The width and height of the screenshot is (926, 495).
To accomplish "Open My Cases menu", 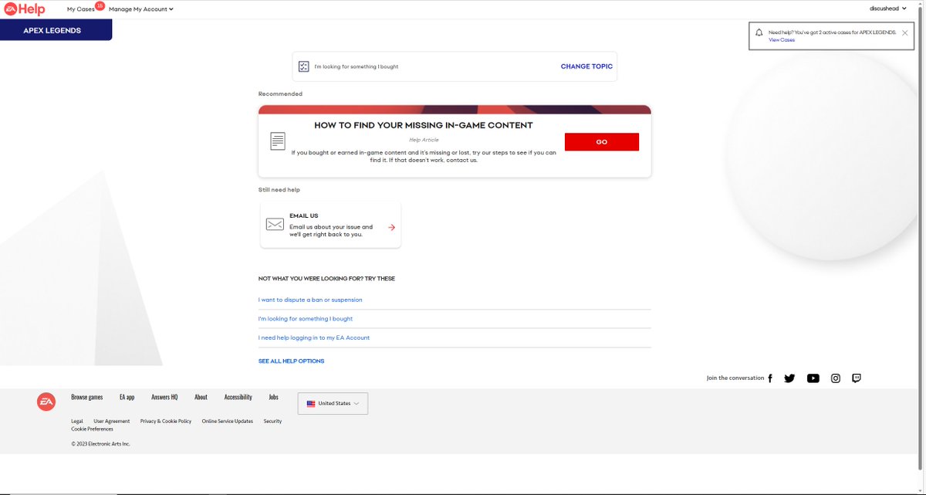I will coord(81,9).
